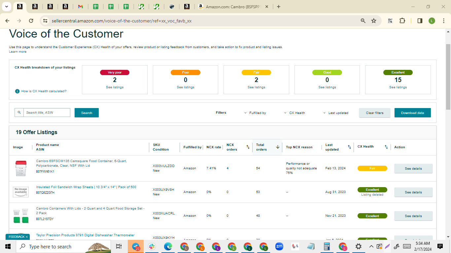View site information icon in address bar

click(x=45, y=21)
